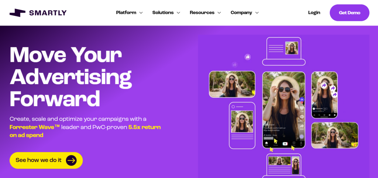Image resolution: width=378 pixels, height=178 pixels.
Task: Tap the comment bubble icon on the center phone
Action: click(302, 117)
